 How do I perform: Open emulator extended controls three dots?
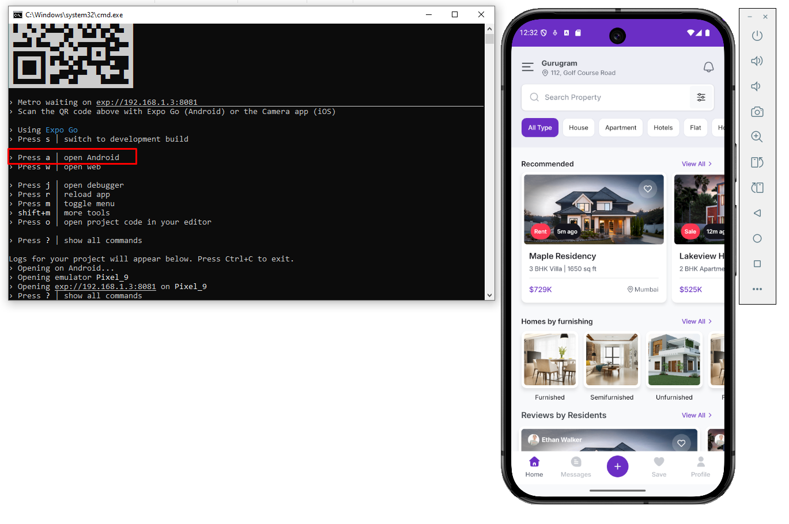[757, 289]
